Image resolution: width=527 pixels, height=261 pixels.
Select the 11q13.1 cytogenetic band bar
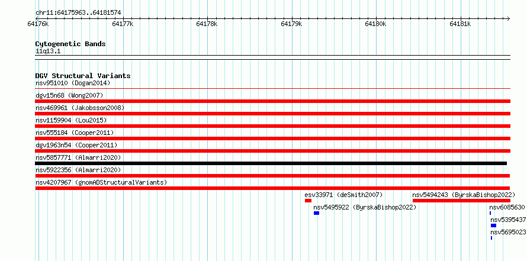tap(273, 57)
